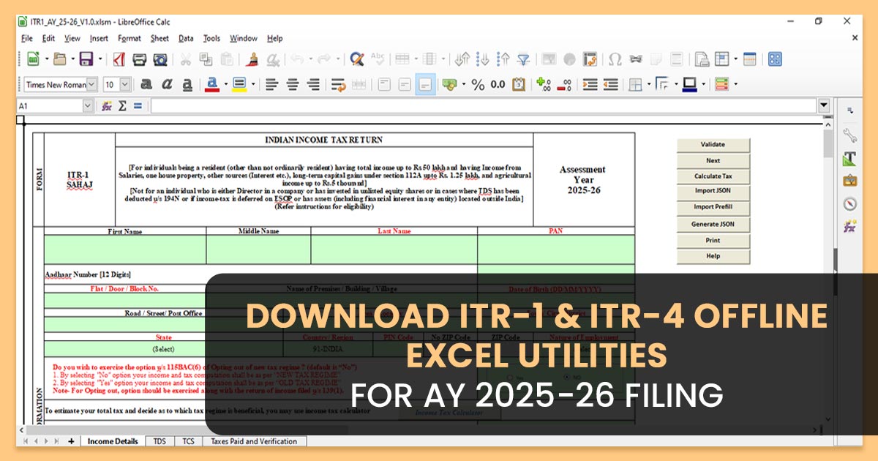Format selection as percent
The height and width of the screenshot is (461, 878).
478,85
